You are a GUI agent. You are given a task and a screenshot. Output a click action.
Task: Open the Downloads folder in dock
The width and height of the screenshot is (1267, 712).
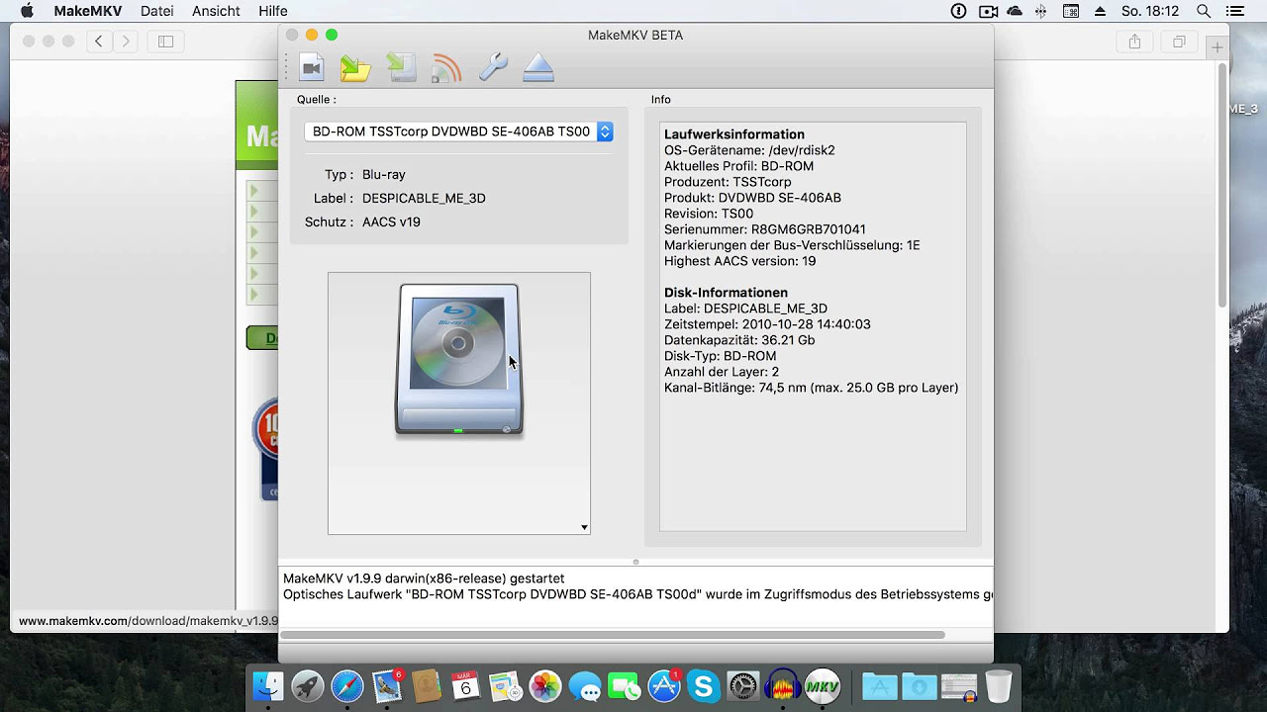point(920,686)
